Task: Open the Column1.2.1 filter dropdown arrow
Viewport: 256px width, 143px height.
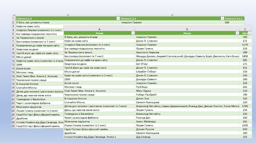Action: 222,19
